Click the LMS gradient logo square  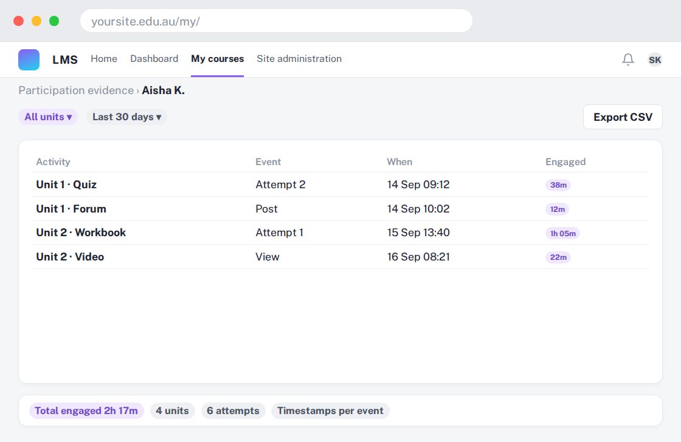pyautogui.click(x=29, y=59)
